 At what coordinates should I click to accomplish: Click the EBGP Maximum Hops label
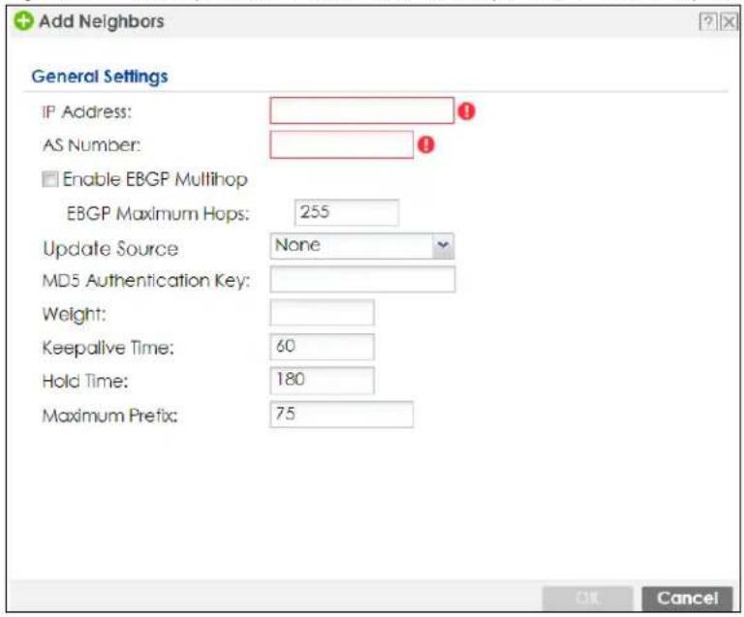coord(158,214)
